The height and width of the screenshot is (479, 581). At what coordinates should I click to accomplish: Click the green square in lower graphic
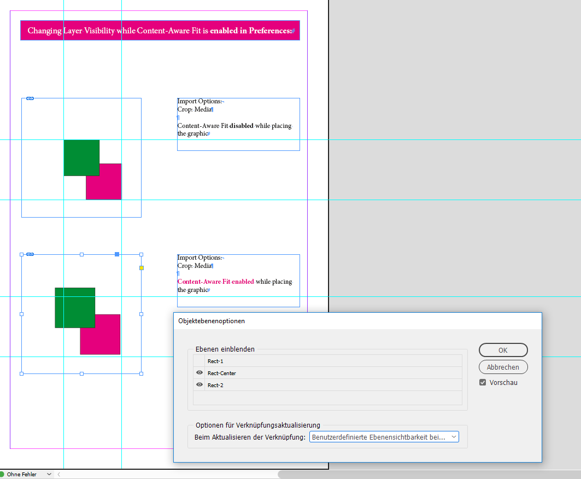point(75,307)
